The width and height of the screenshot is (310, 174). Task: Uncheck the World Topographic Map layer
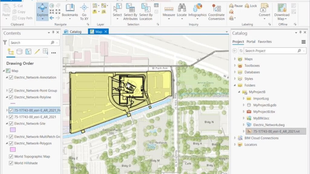[x=11, y=156]
